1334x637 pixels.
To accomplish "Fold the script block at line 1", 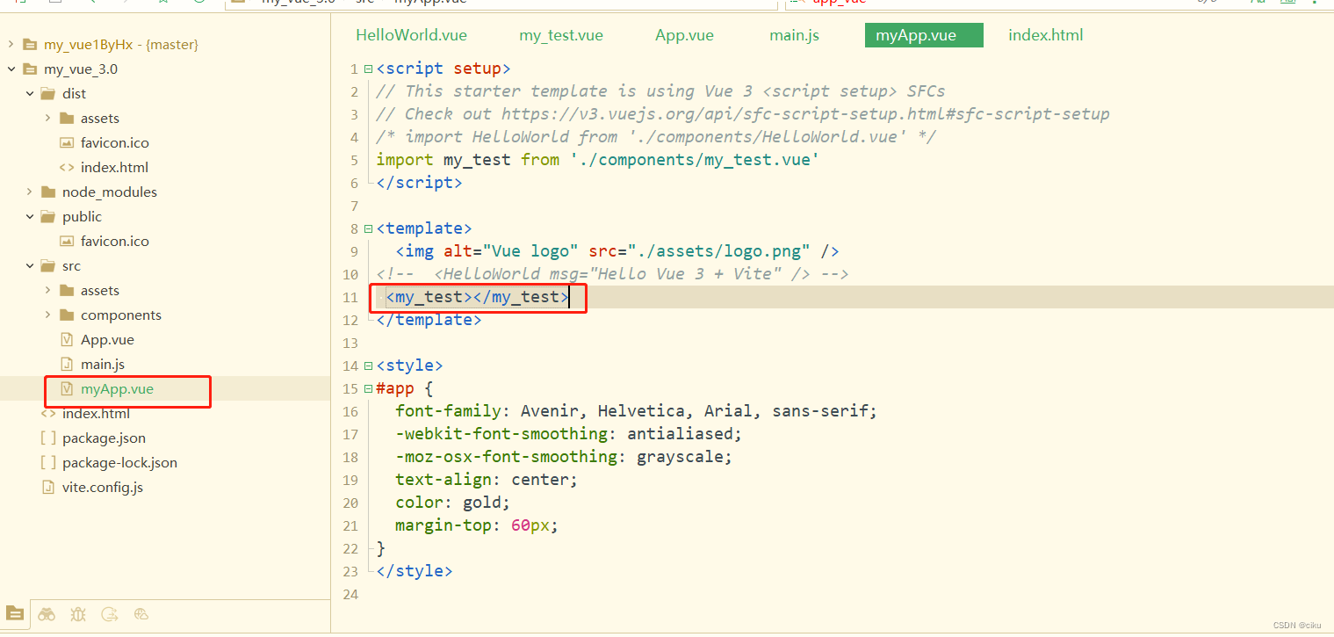I will (368, 69).
